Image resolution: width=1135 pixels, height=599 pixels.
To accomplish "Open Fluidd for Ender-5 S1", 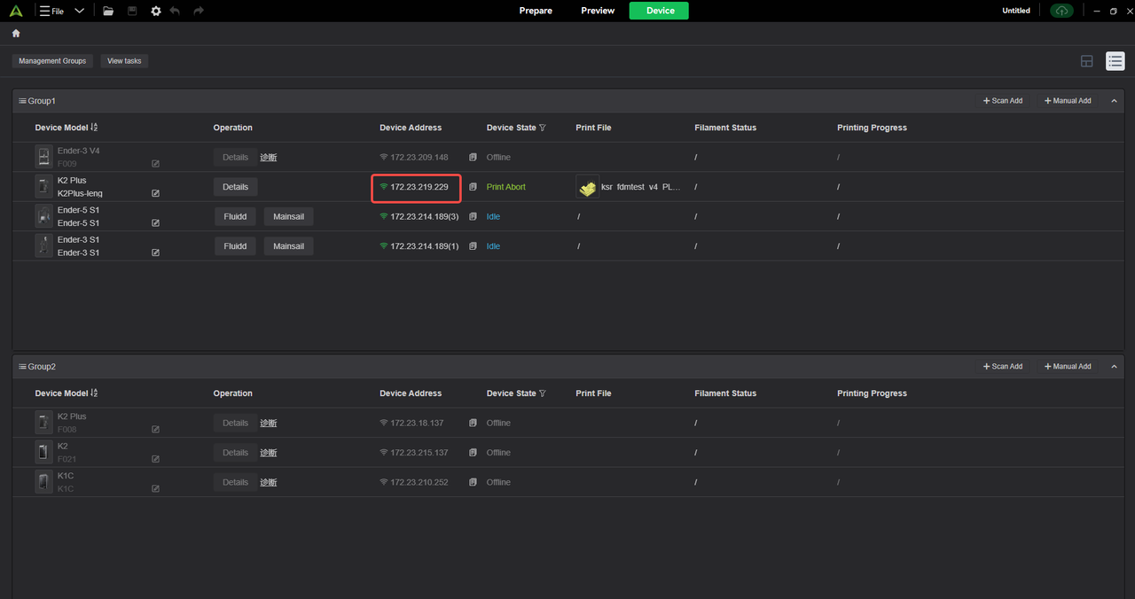I will (236, 216).
